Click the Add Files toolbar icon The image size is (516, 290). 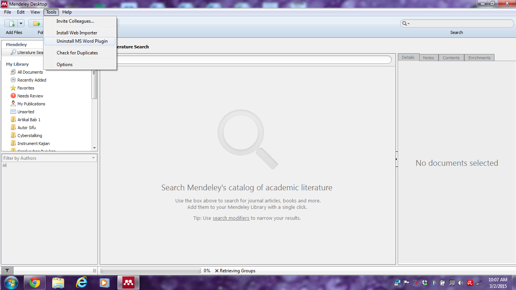tap(12, 23)
